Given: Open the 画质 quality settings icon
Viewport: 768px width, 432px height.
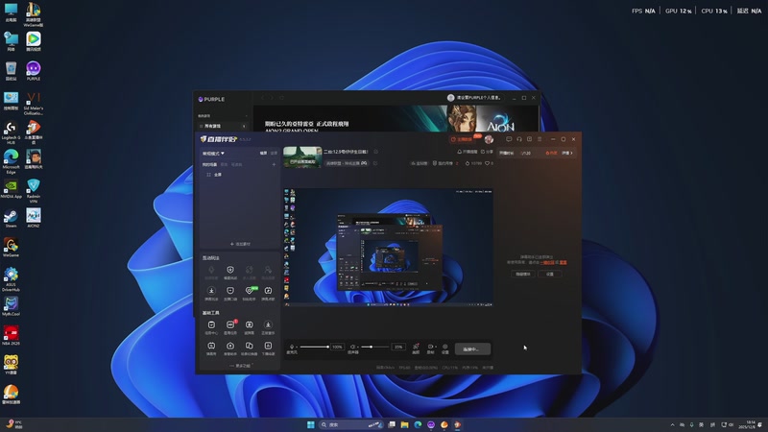Looking at the screenshot, I should (416, 348).
